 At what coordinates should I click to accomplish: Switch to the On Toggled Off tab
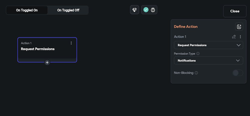68,10
